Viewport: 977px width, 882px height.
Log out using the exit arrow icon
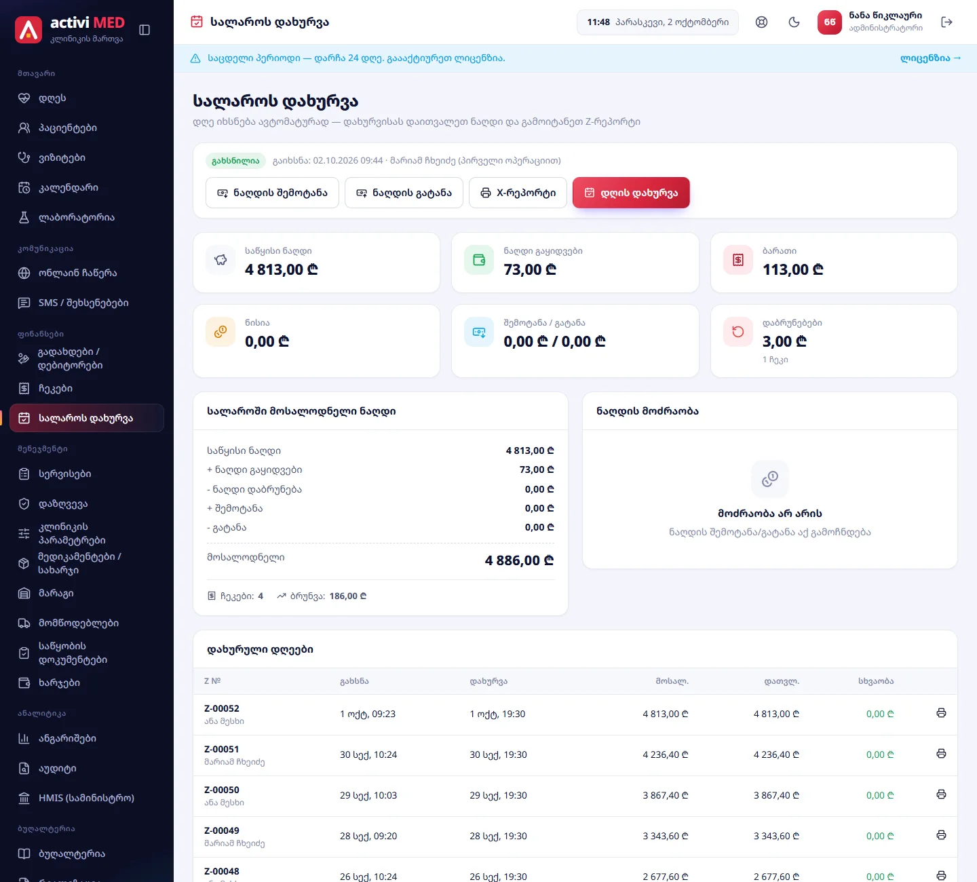947,22
